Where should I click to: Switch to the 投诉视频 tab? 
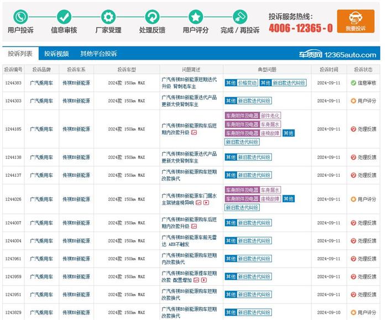[x=56, y=54]
